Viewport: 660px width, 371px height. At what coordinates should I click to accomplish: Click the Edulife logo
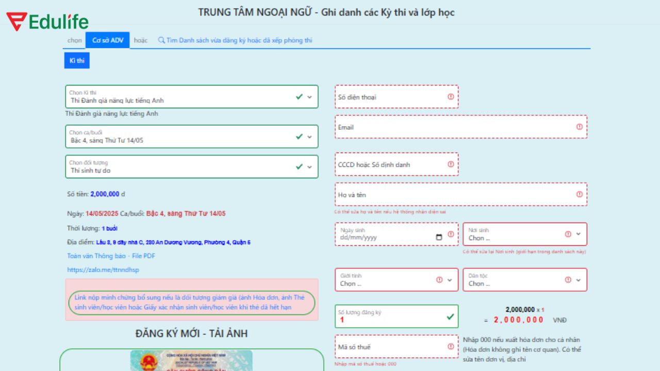pyautogui.click(x=46, y=21)
